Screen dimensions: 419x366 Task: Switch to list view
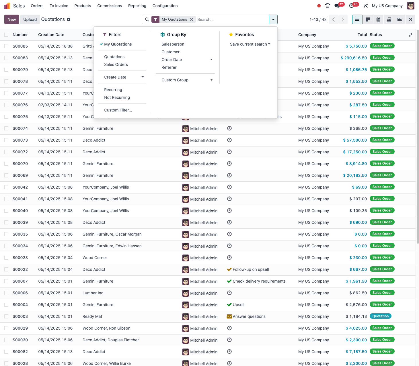pos(357,19)
